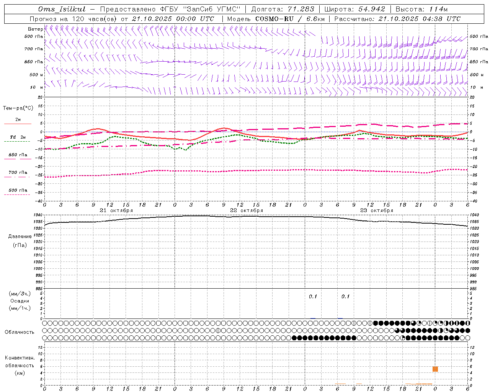The height and width of the screenshot is (392, 490).
Task: Click the (гПа) unit under Давление
Action: point(20,245)
